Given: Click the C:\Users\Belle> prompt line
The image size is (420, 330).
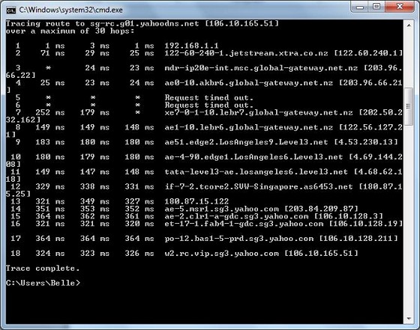Looking at the screenshot, I should pos(43,283).
